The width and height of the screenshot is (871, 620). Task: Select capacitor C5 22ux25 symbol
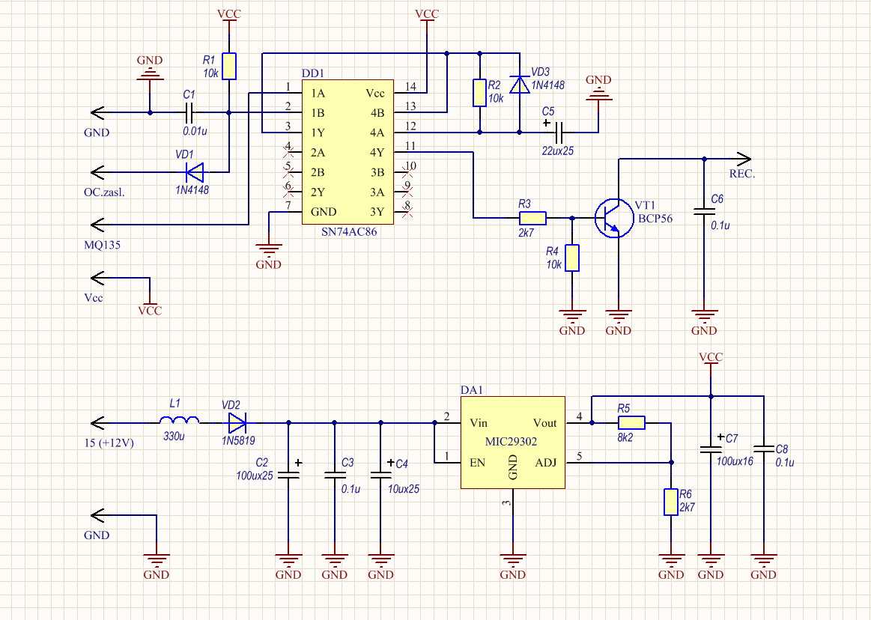(x=559, y=133)
